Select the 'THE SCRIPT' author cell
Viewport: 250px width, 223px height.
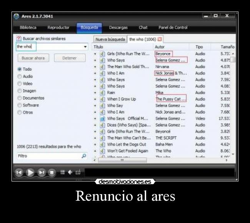pyautogui.click(x=166, y=138)
